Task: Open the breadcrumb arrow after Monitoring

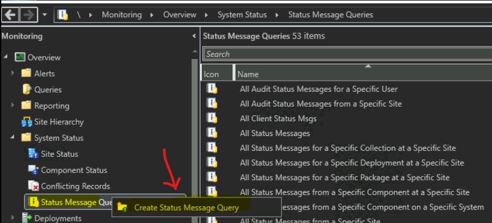Action: (x=152, y=15)
